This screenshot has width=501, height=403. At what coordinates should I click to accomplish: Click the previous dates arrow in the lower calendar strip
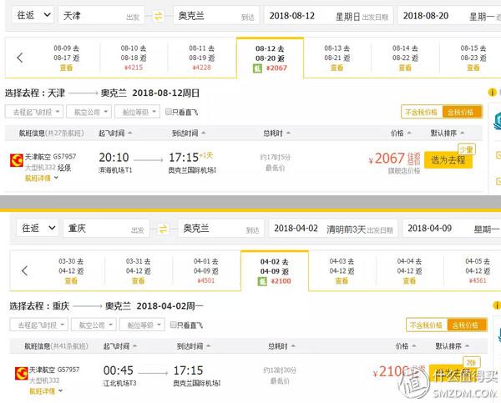(x=24, y=271)
